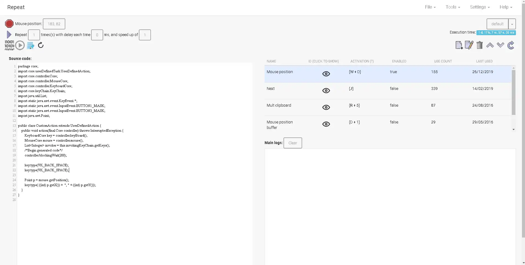Click the black circular reload arrow icon

41,45
